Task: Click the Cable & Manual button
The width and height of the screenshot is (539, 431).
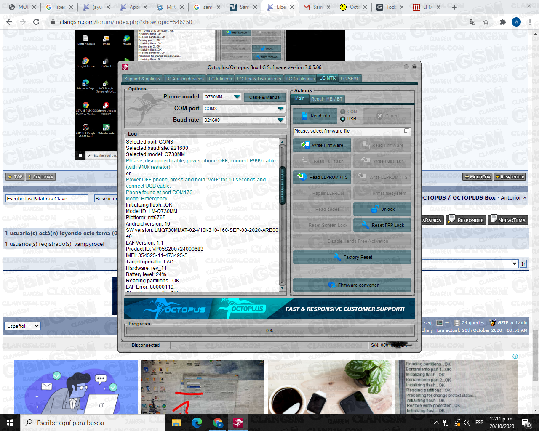Action: pyautogui.click(x=265, y=97)
